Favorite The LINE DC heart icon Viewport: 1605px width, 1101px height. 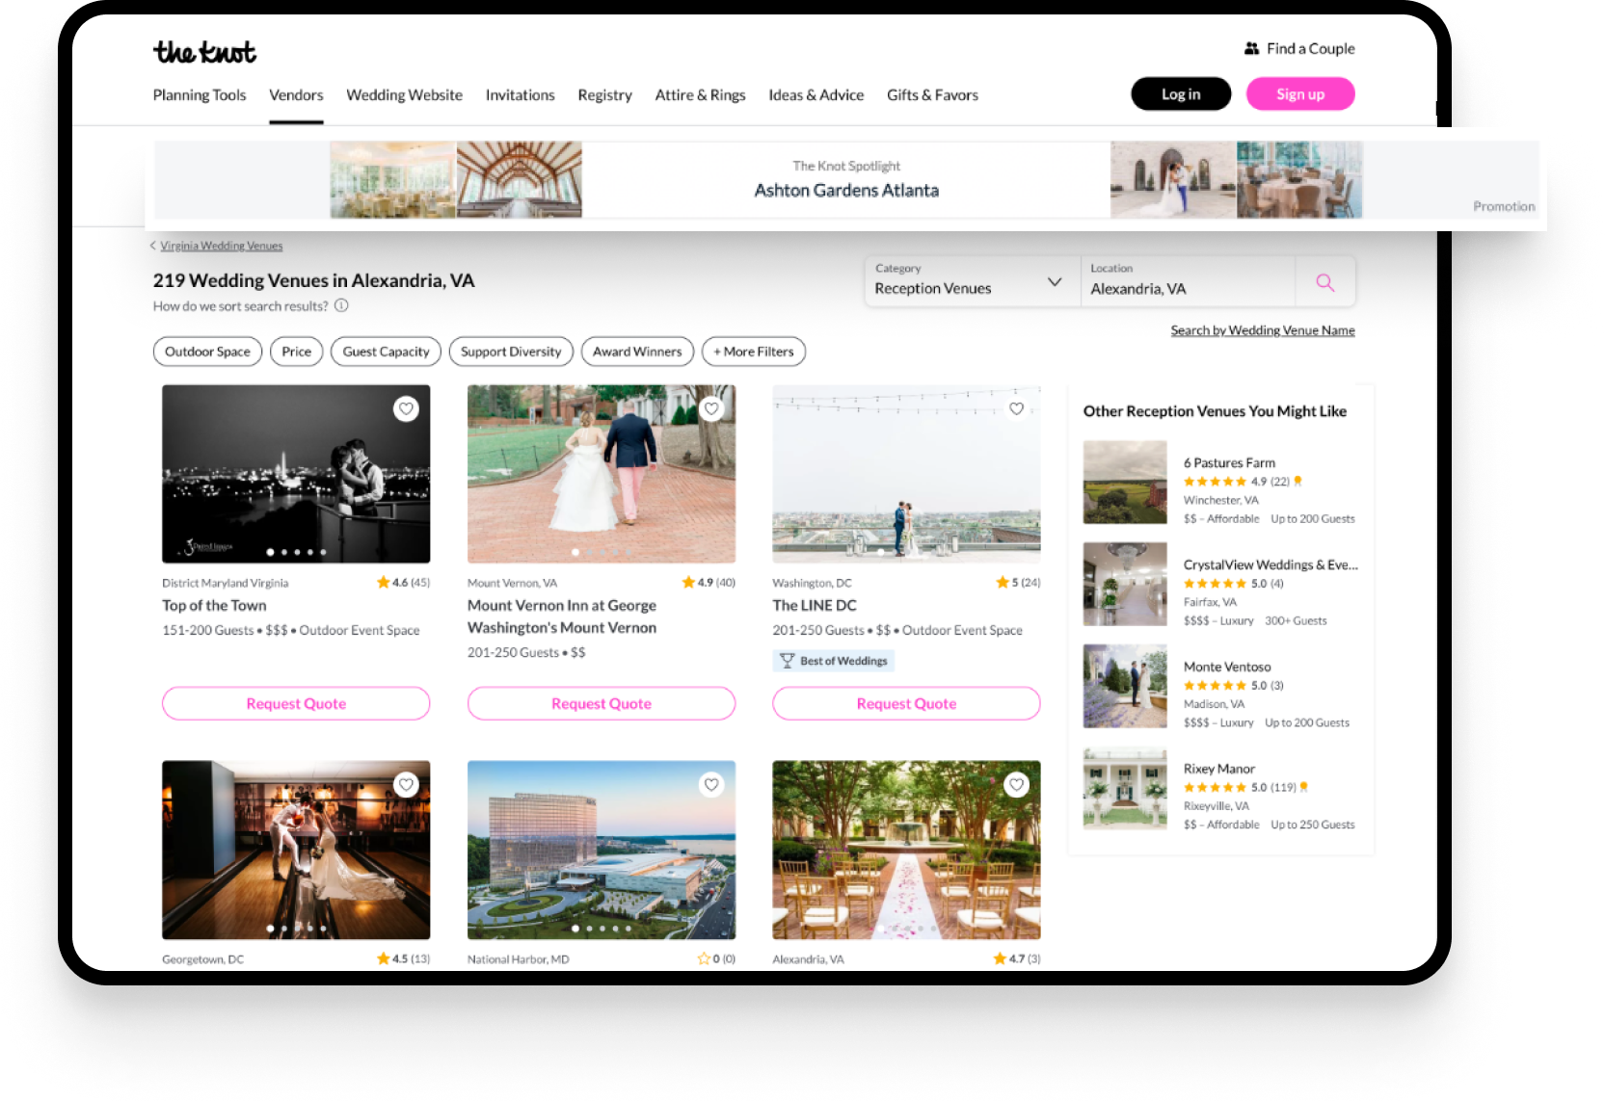(x=1016, y=408)
